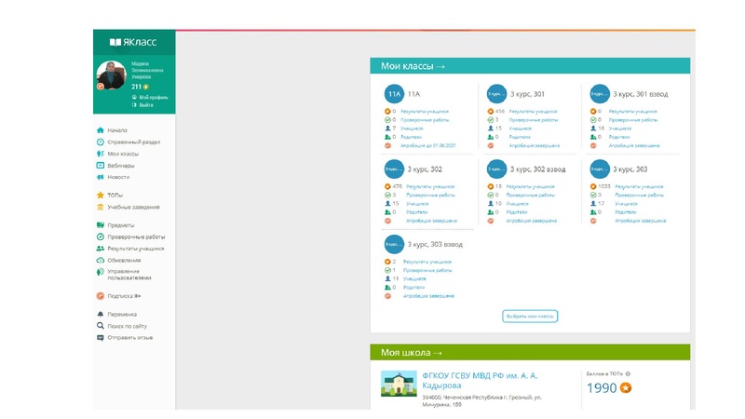Click the video icon beside Вебинары
The height and width of the screenshot is (419, 745).
(x=100, y=166)
